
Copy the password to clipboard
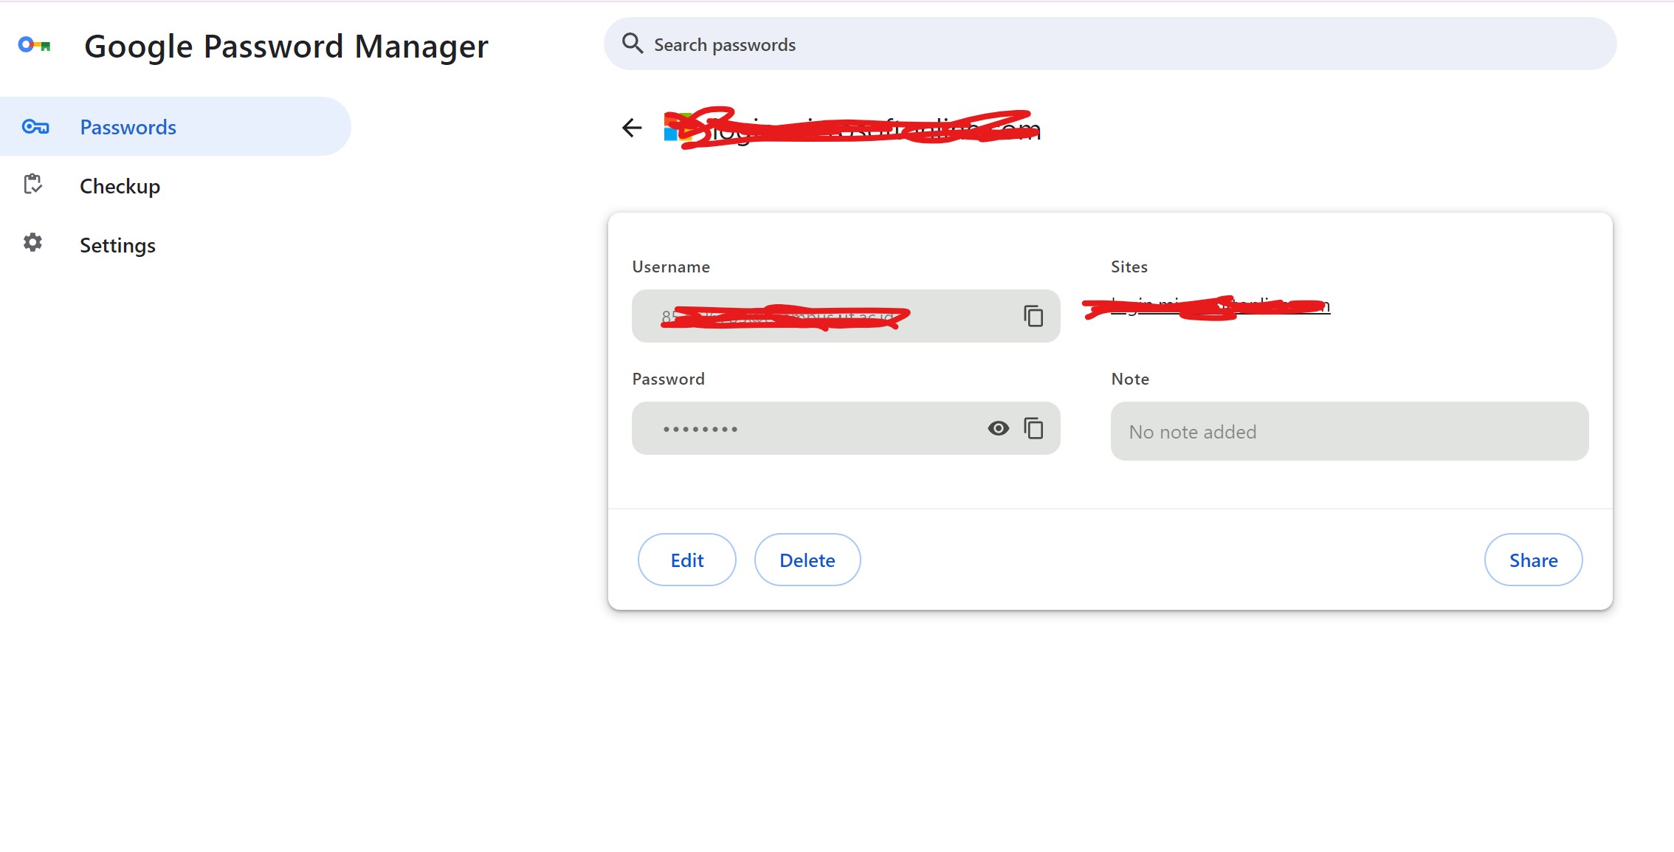coord(1033,428)
